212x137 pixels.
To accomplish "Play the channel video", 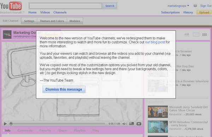I will click(5, 124).
